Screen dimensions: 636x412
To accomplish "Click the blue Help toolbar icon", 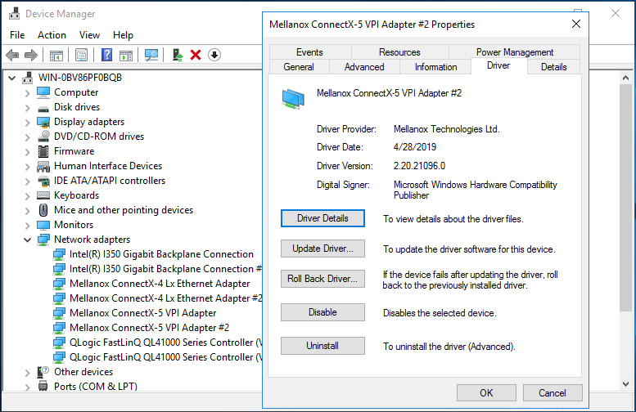I will [106, 55].
